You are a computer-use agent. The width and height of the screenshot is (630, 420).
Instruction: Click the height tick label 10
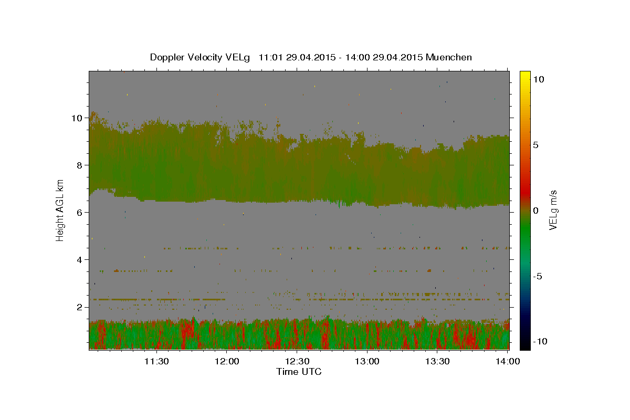click(x=78, y=118)
